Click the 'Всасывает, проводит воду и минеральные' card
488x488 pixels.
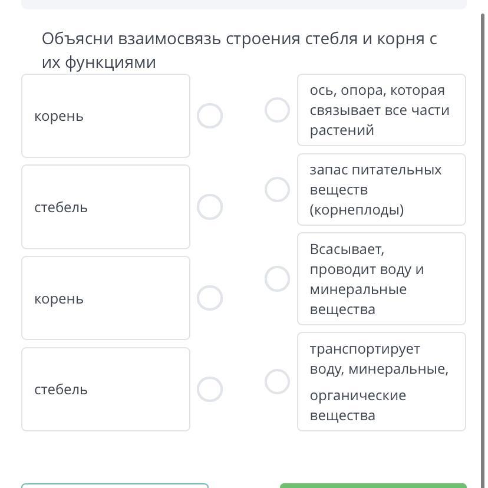tap(381, 279)
